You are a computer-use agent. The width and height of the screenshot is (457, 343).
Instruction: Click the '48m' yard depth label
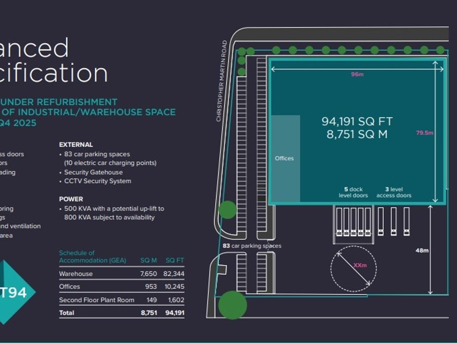[422, 250]
